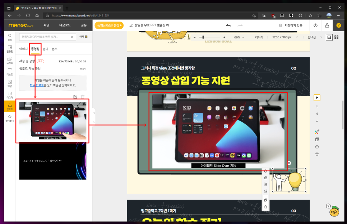Switch to single slide view icon
Image resolution: width=347 pixels, height=224 pixels.
[329, 37]
